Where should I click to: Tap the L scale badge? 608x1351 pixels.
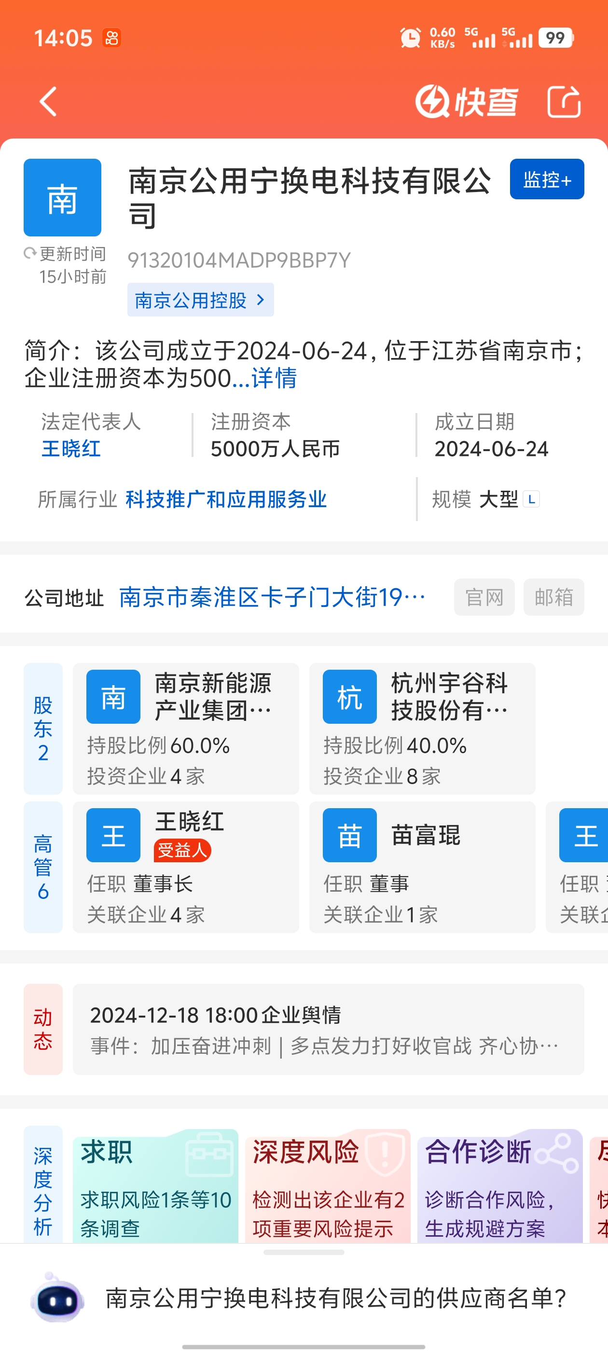point(531,499)
